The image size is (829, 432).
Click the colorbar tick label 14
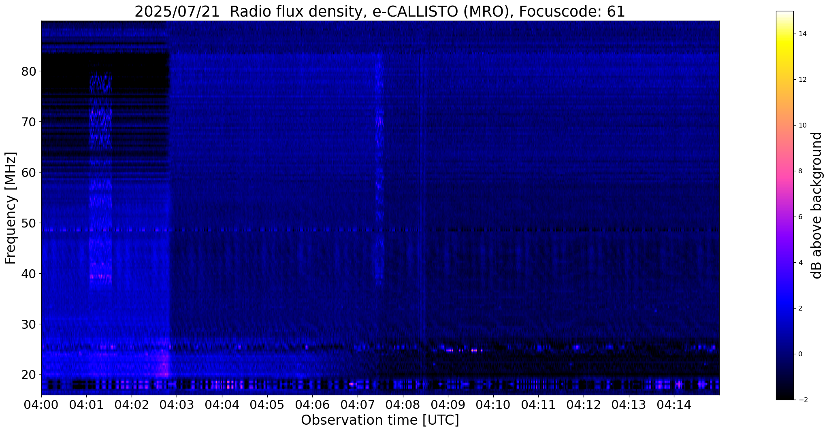coord(801,34)
